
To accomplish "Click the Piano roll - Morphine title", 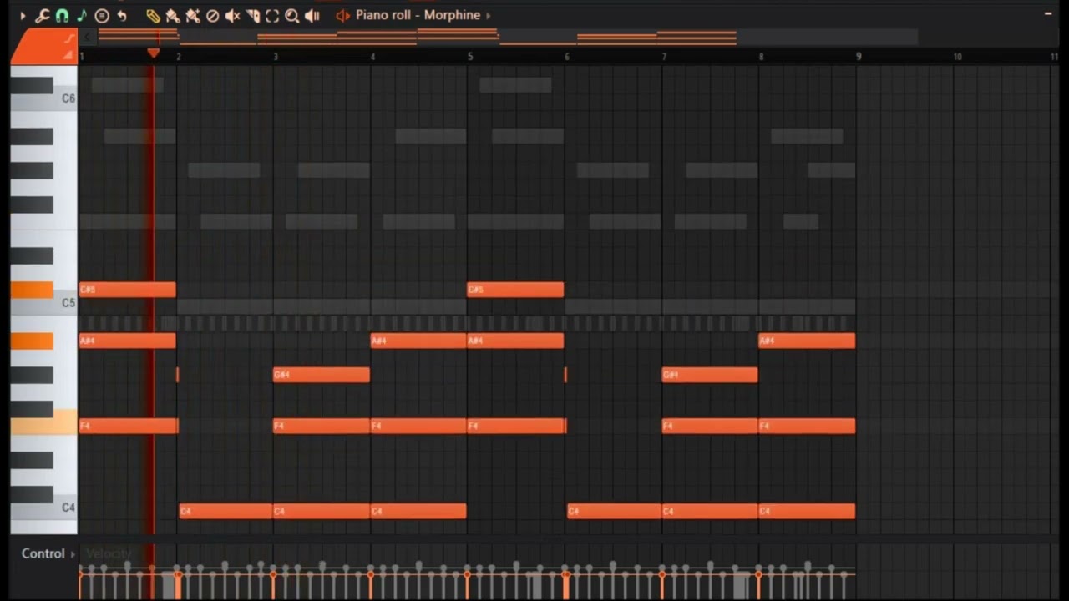I will coord(418,15).
